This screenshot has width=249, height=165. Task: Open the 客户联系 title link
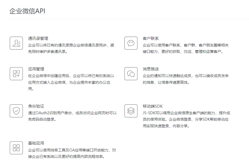click(x=151, y=39)
